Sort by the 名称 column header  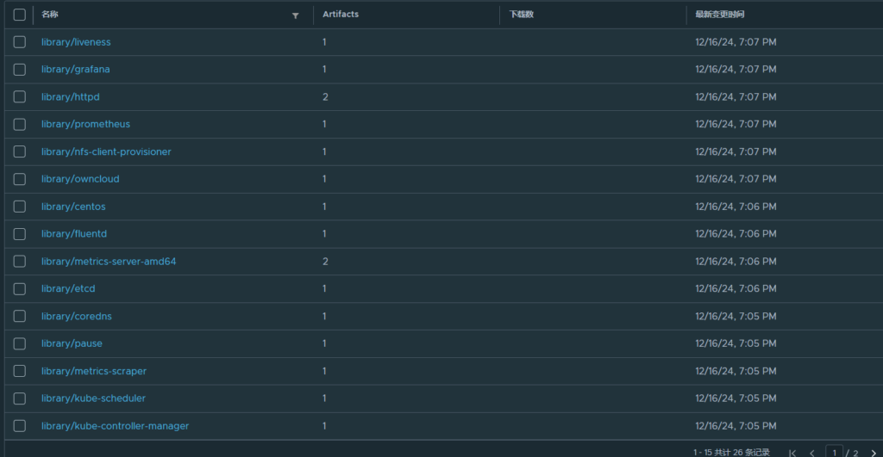coord(50,15)
